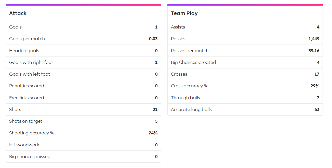
Task: Select Goals with right foot row
Action: pyautogui.click(x=83, y=62)
